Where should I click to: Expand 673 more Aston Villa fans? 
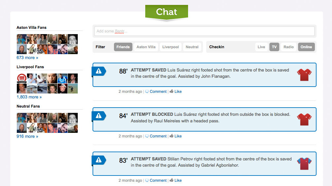click(x=27, y=58)
